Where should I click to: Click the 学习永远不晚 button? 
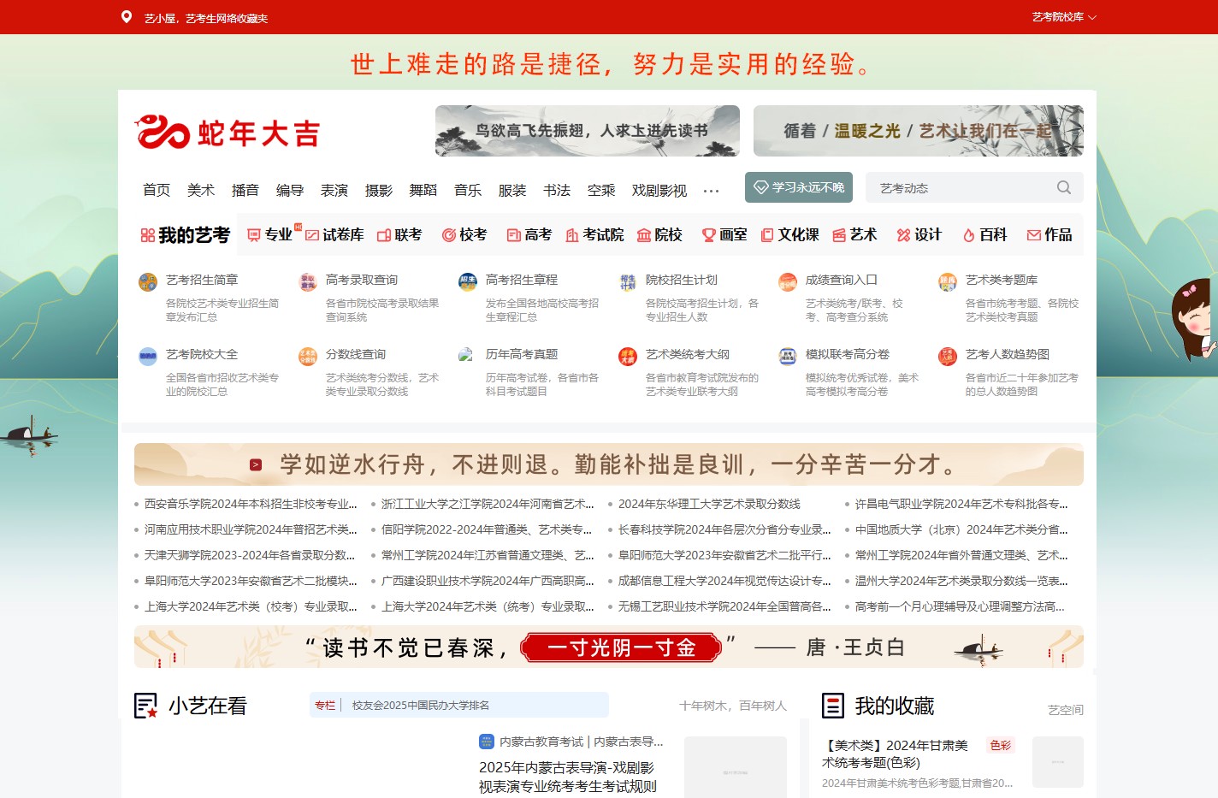799,187
